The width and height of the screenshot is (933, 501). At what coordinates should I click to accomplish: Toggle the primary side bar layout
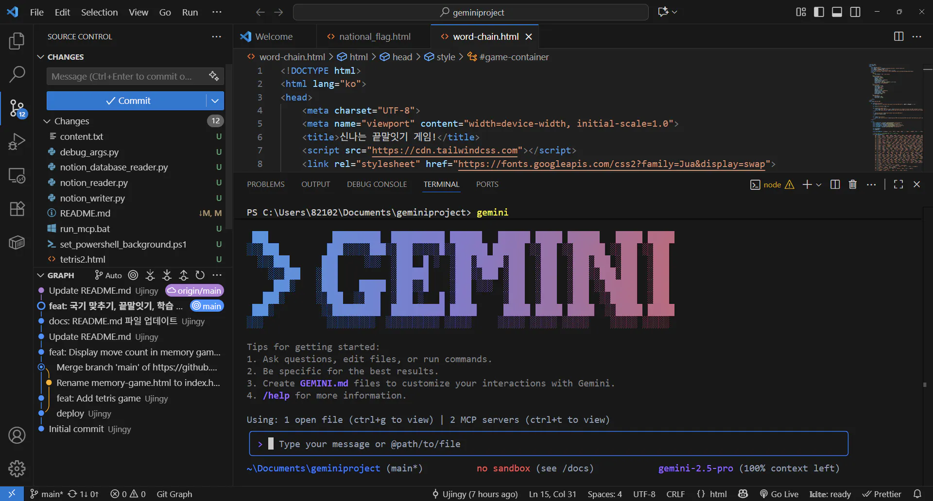pyautogui.click(x=819, y=12)
